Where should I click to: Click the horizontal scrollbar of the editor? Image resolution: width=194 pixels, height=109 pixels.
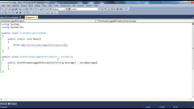click(99, 99)
